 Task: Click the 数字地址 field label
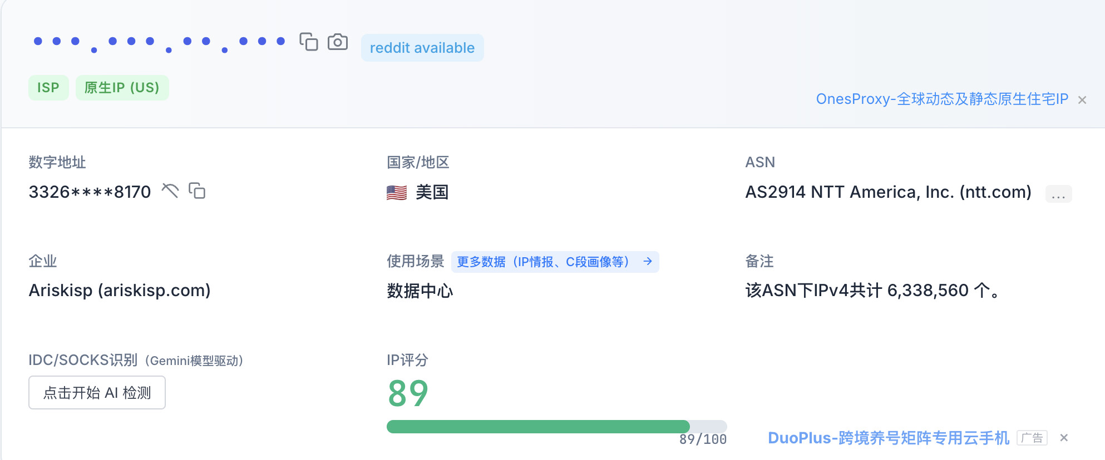[x=57, y=162]
